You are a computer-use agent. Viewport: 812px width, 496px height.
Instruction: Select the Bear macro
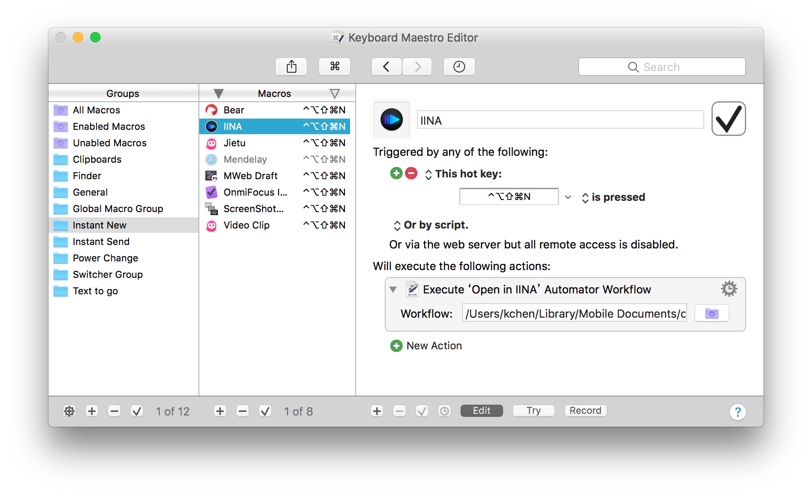(275, 110)
